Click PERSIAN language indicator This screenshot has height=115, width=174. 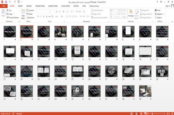[x=19, y=114]
